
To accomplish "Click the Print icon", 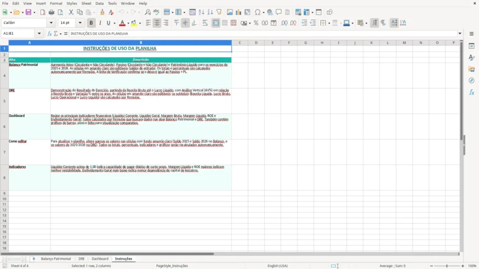I will tap(51, 12).
